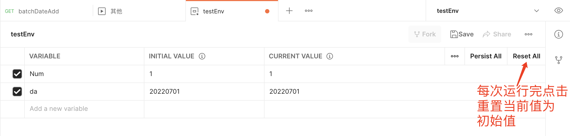Click the Add a new variable field
The height and width of the screenshot is (136, 570).
84,109
